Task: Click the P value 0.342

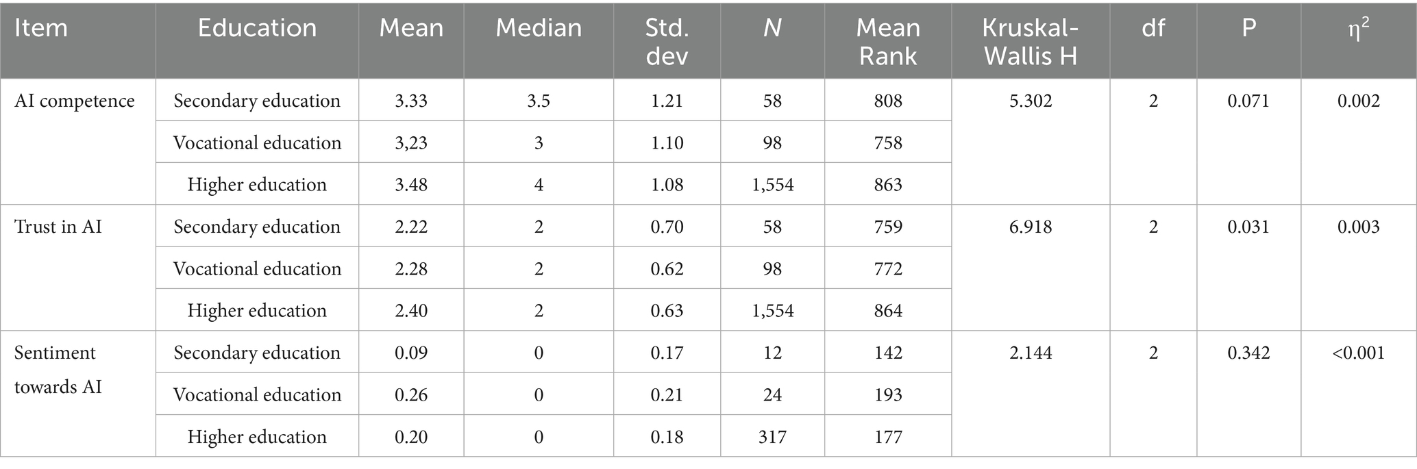Action: coord(1248,353)
